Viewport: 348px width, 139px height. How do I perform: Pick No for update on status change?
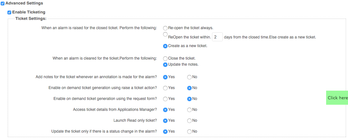tap(189, 132)
